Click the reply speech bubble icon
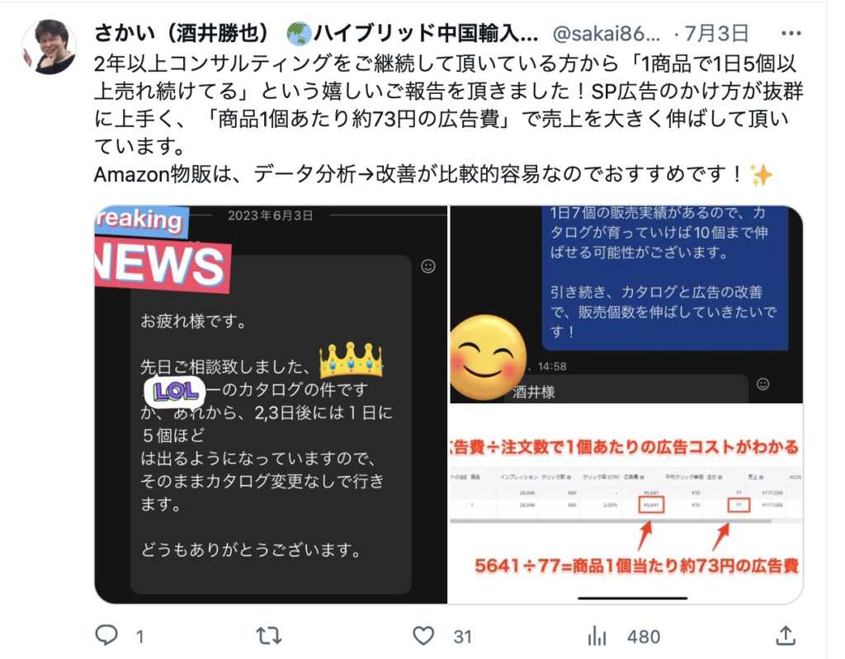This screenshot has width=845, height=659. [106, 635]
